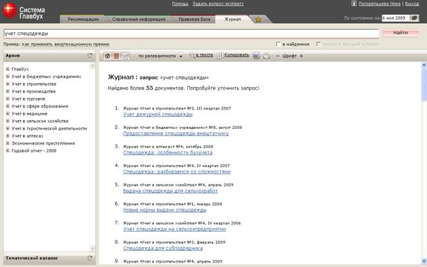The height and width of the screenshot is (267, 427).
Task: Click the Найти search button
Action: 401,33
